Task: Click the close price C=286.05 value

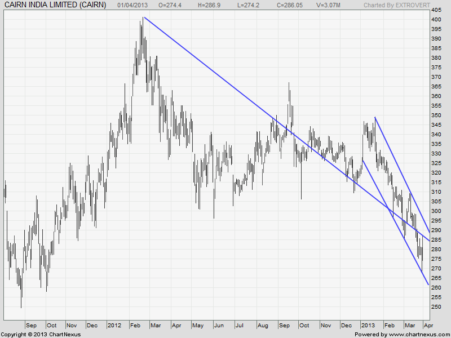Action: (289, 5)
